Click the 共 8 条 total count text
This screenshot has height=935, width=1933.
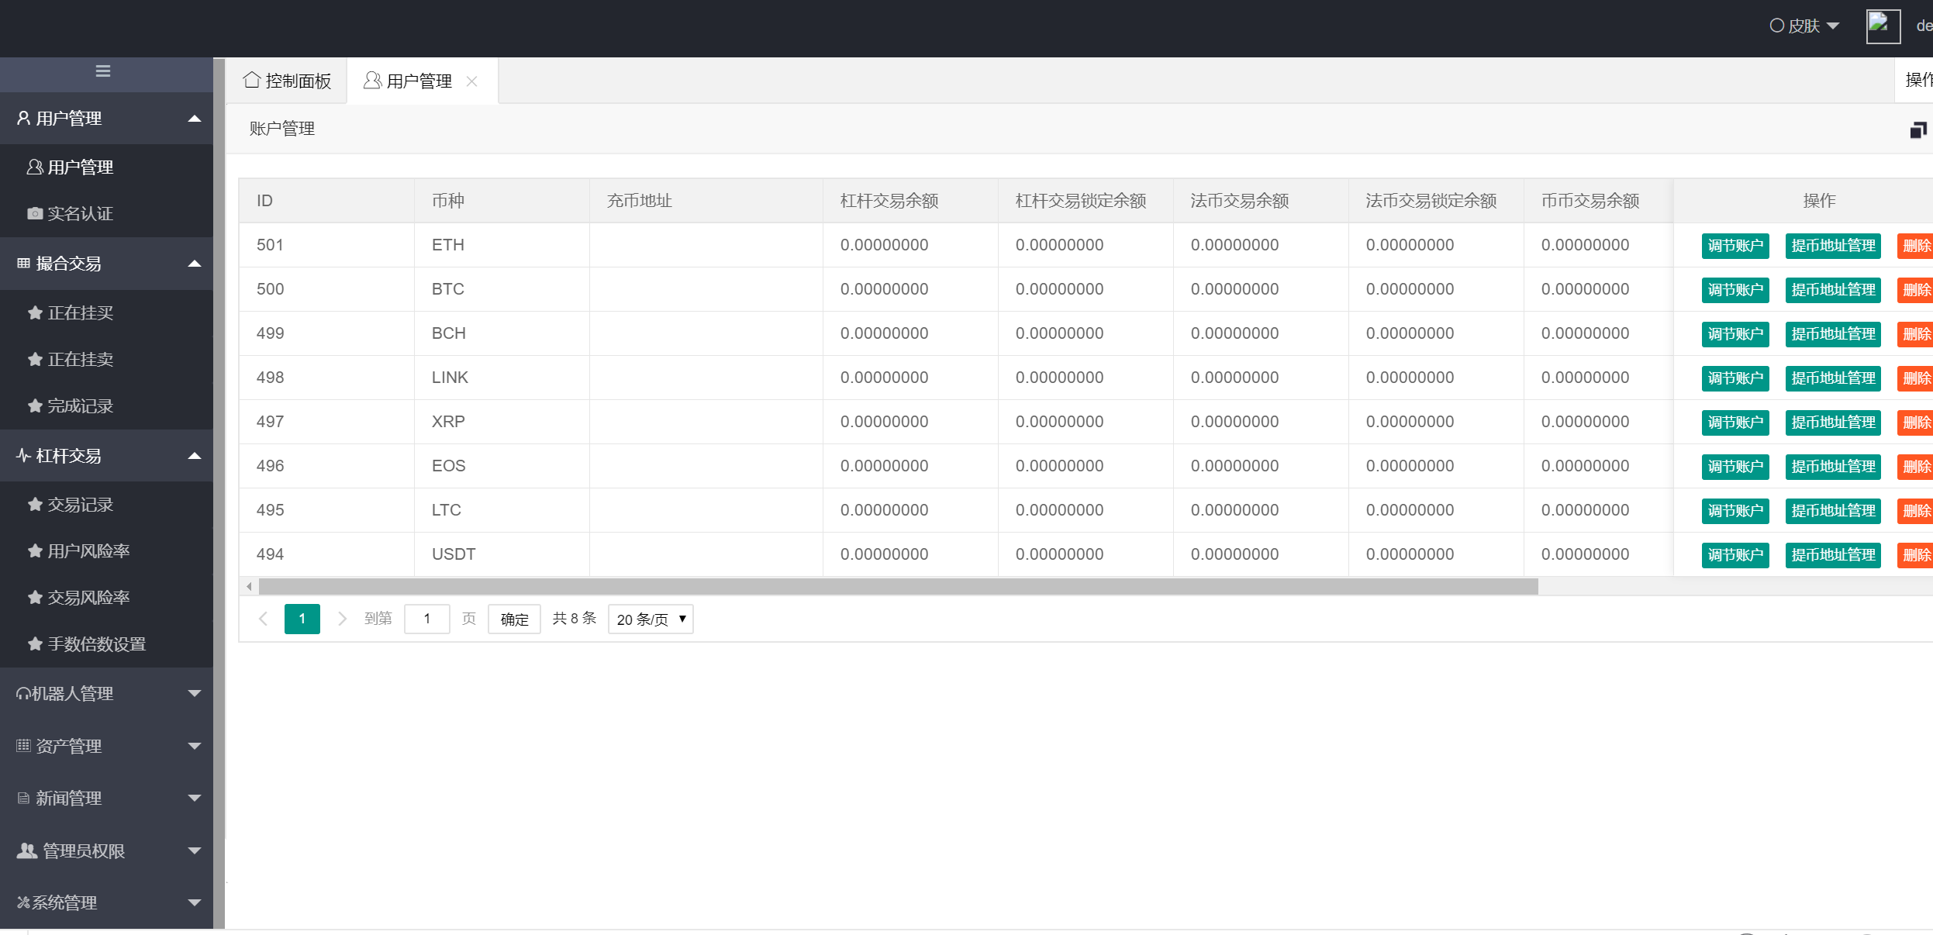(575, 619)
